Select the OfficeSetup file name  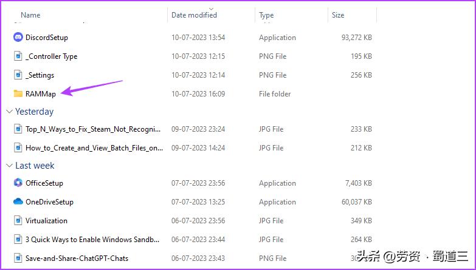coord(44,183)
